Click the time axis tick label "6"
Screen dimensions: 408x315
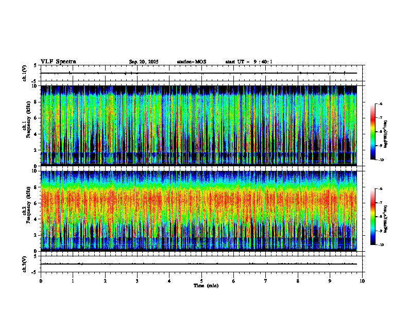click(234, 281)
